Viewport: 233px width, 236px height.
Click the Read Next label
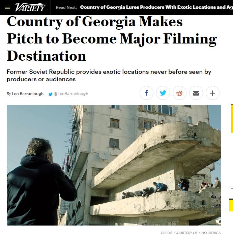[66, 7]
